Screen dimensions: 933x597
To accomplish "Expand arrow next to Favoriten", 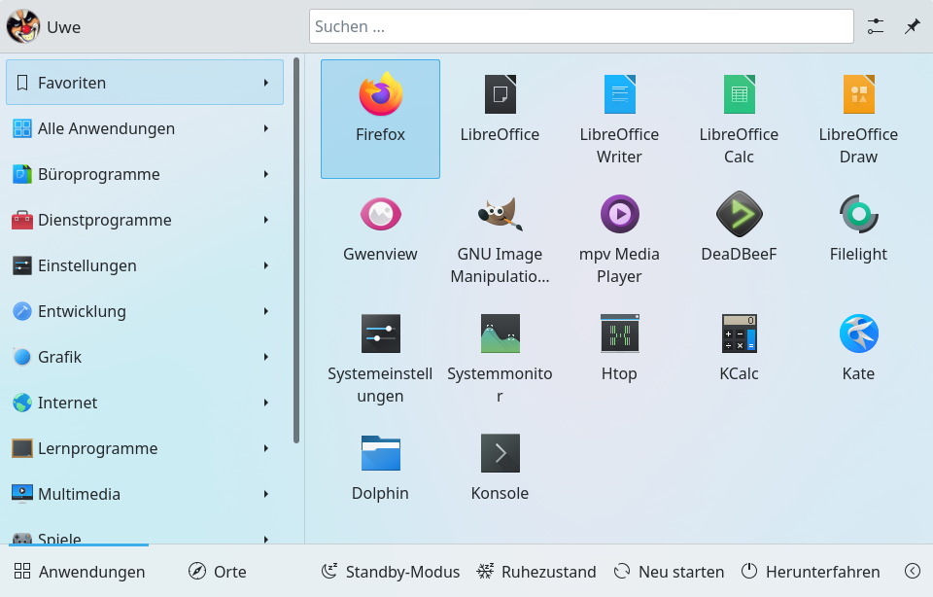I will [x=266, y=83].
